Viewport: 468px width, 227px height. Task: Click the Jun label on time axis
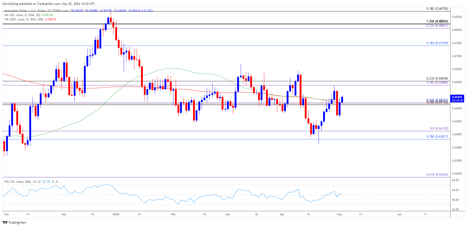[x=399, y=214]
